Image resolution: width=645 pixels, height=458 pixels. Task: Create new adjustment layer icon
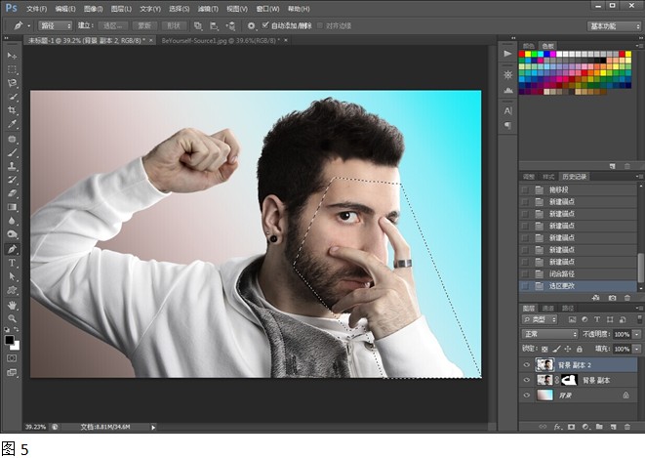(x=585, y=427)
